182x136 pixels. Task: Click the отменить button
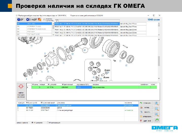click(146, 103)
